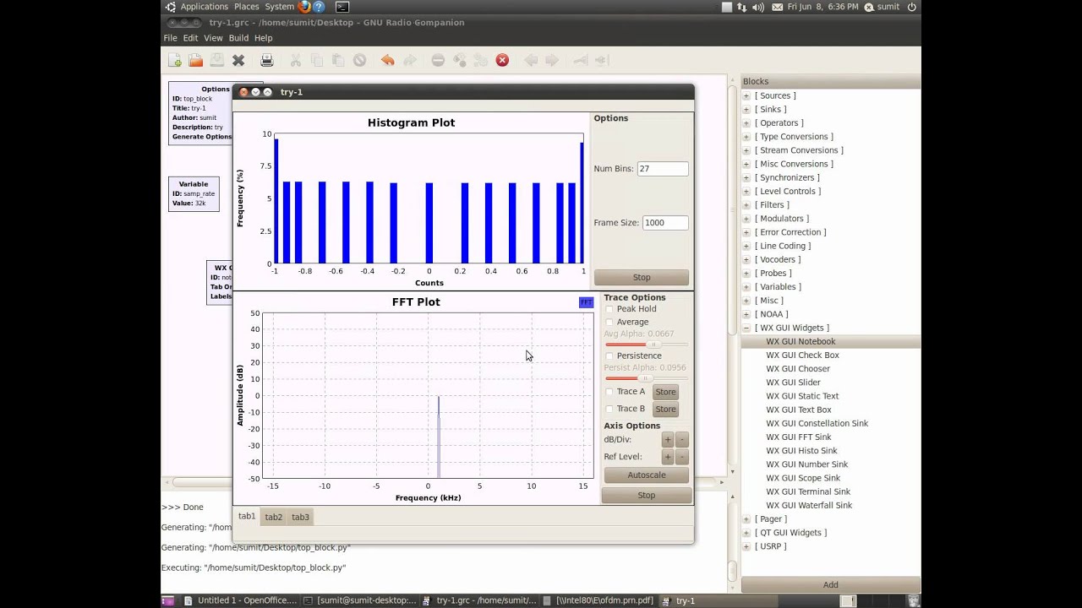Click the Cut scissors icon
This screenshot has height=608, width=1082.
click(296, 60)
